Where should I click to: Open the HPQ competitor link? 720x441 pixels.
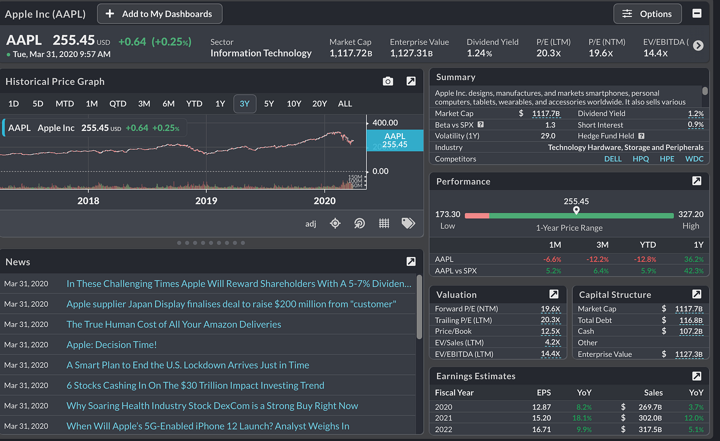641,159
